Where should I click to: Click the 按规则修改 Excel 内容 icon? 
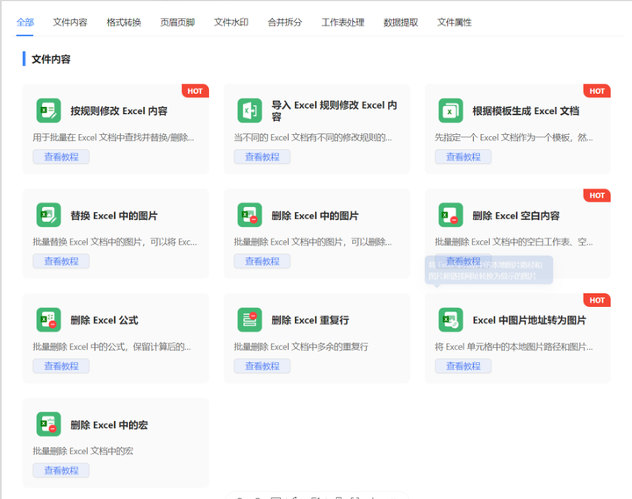[x=48, y=110]
